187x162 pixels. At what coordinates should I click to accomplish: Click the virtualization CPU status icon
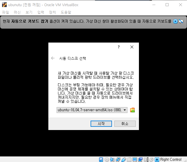click(146, 159)
